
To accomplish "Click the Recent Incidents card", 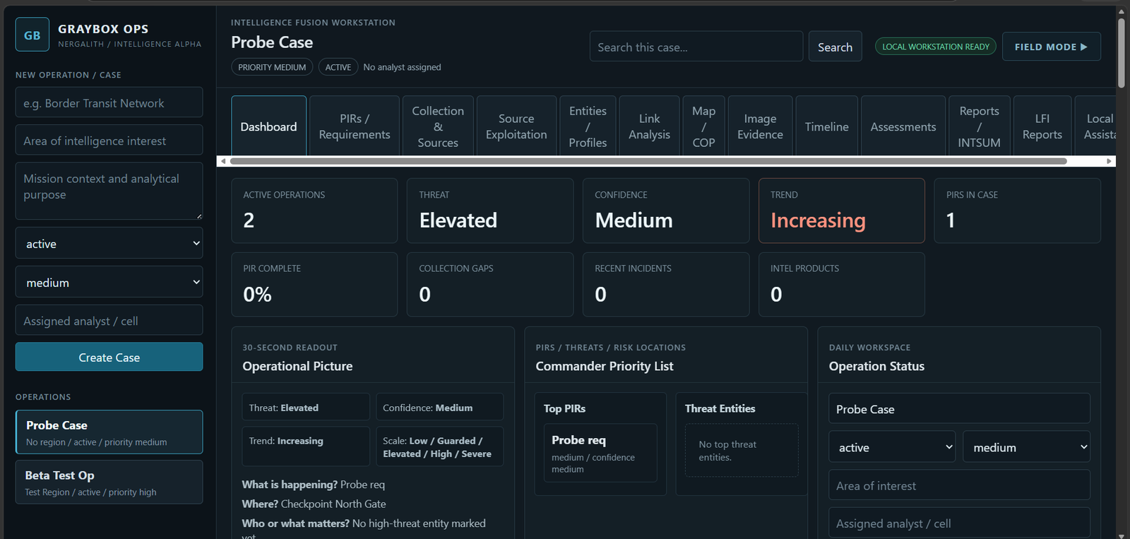I will click(x=665, y=285).
